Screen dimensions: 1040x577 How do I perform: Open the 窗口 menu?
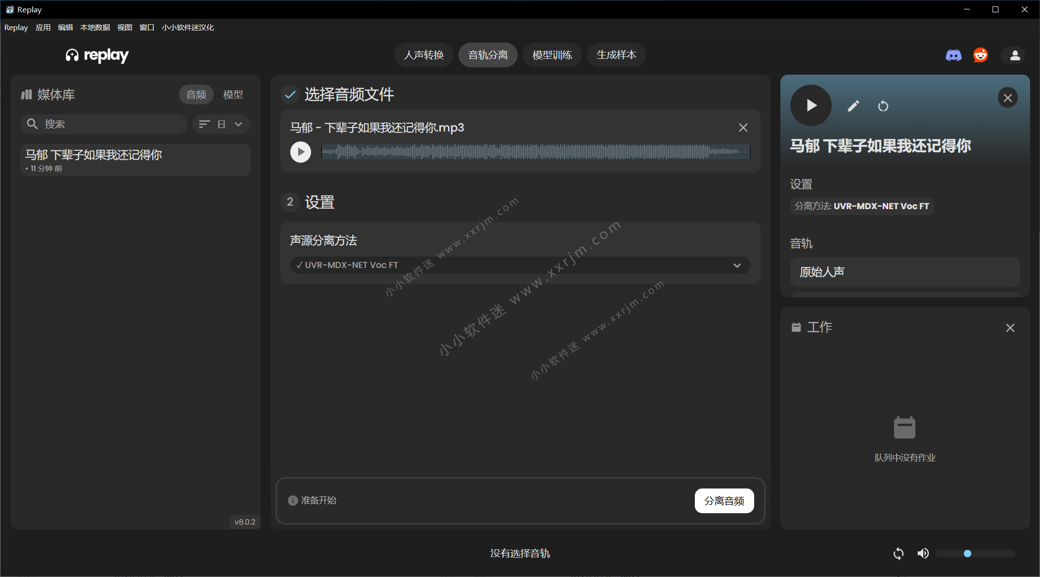pyautogui.click(x=147, y=28)
